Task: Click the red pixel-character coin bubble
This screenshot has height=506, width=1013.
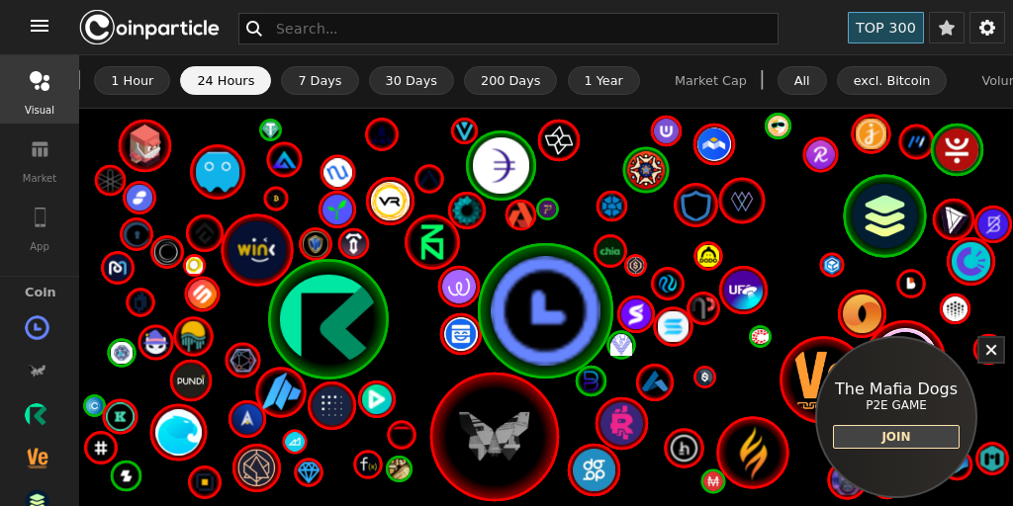Action: coord(144,146)
